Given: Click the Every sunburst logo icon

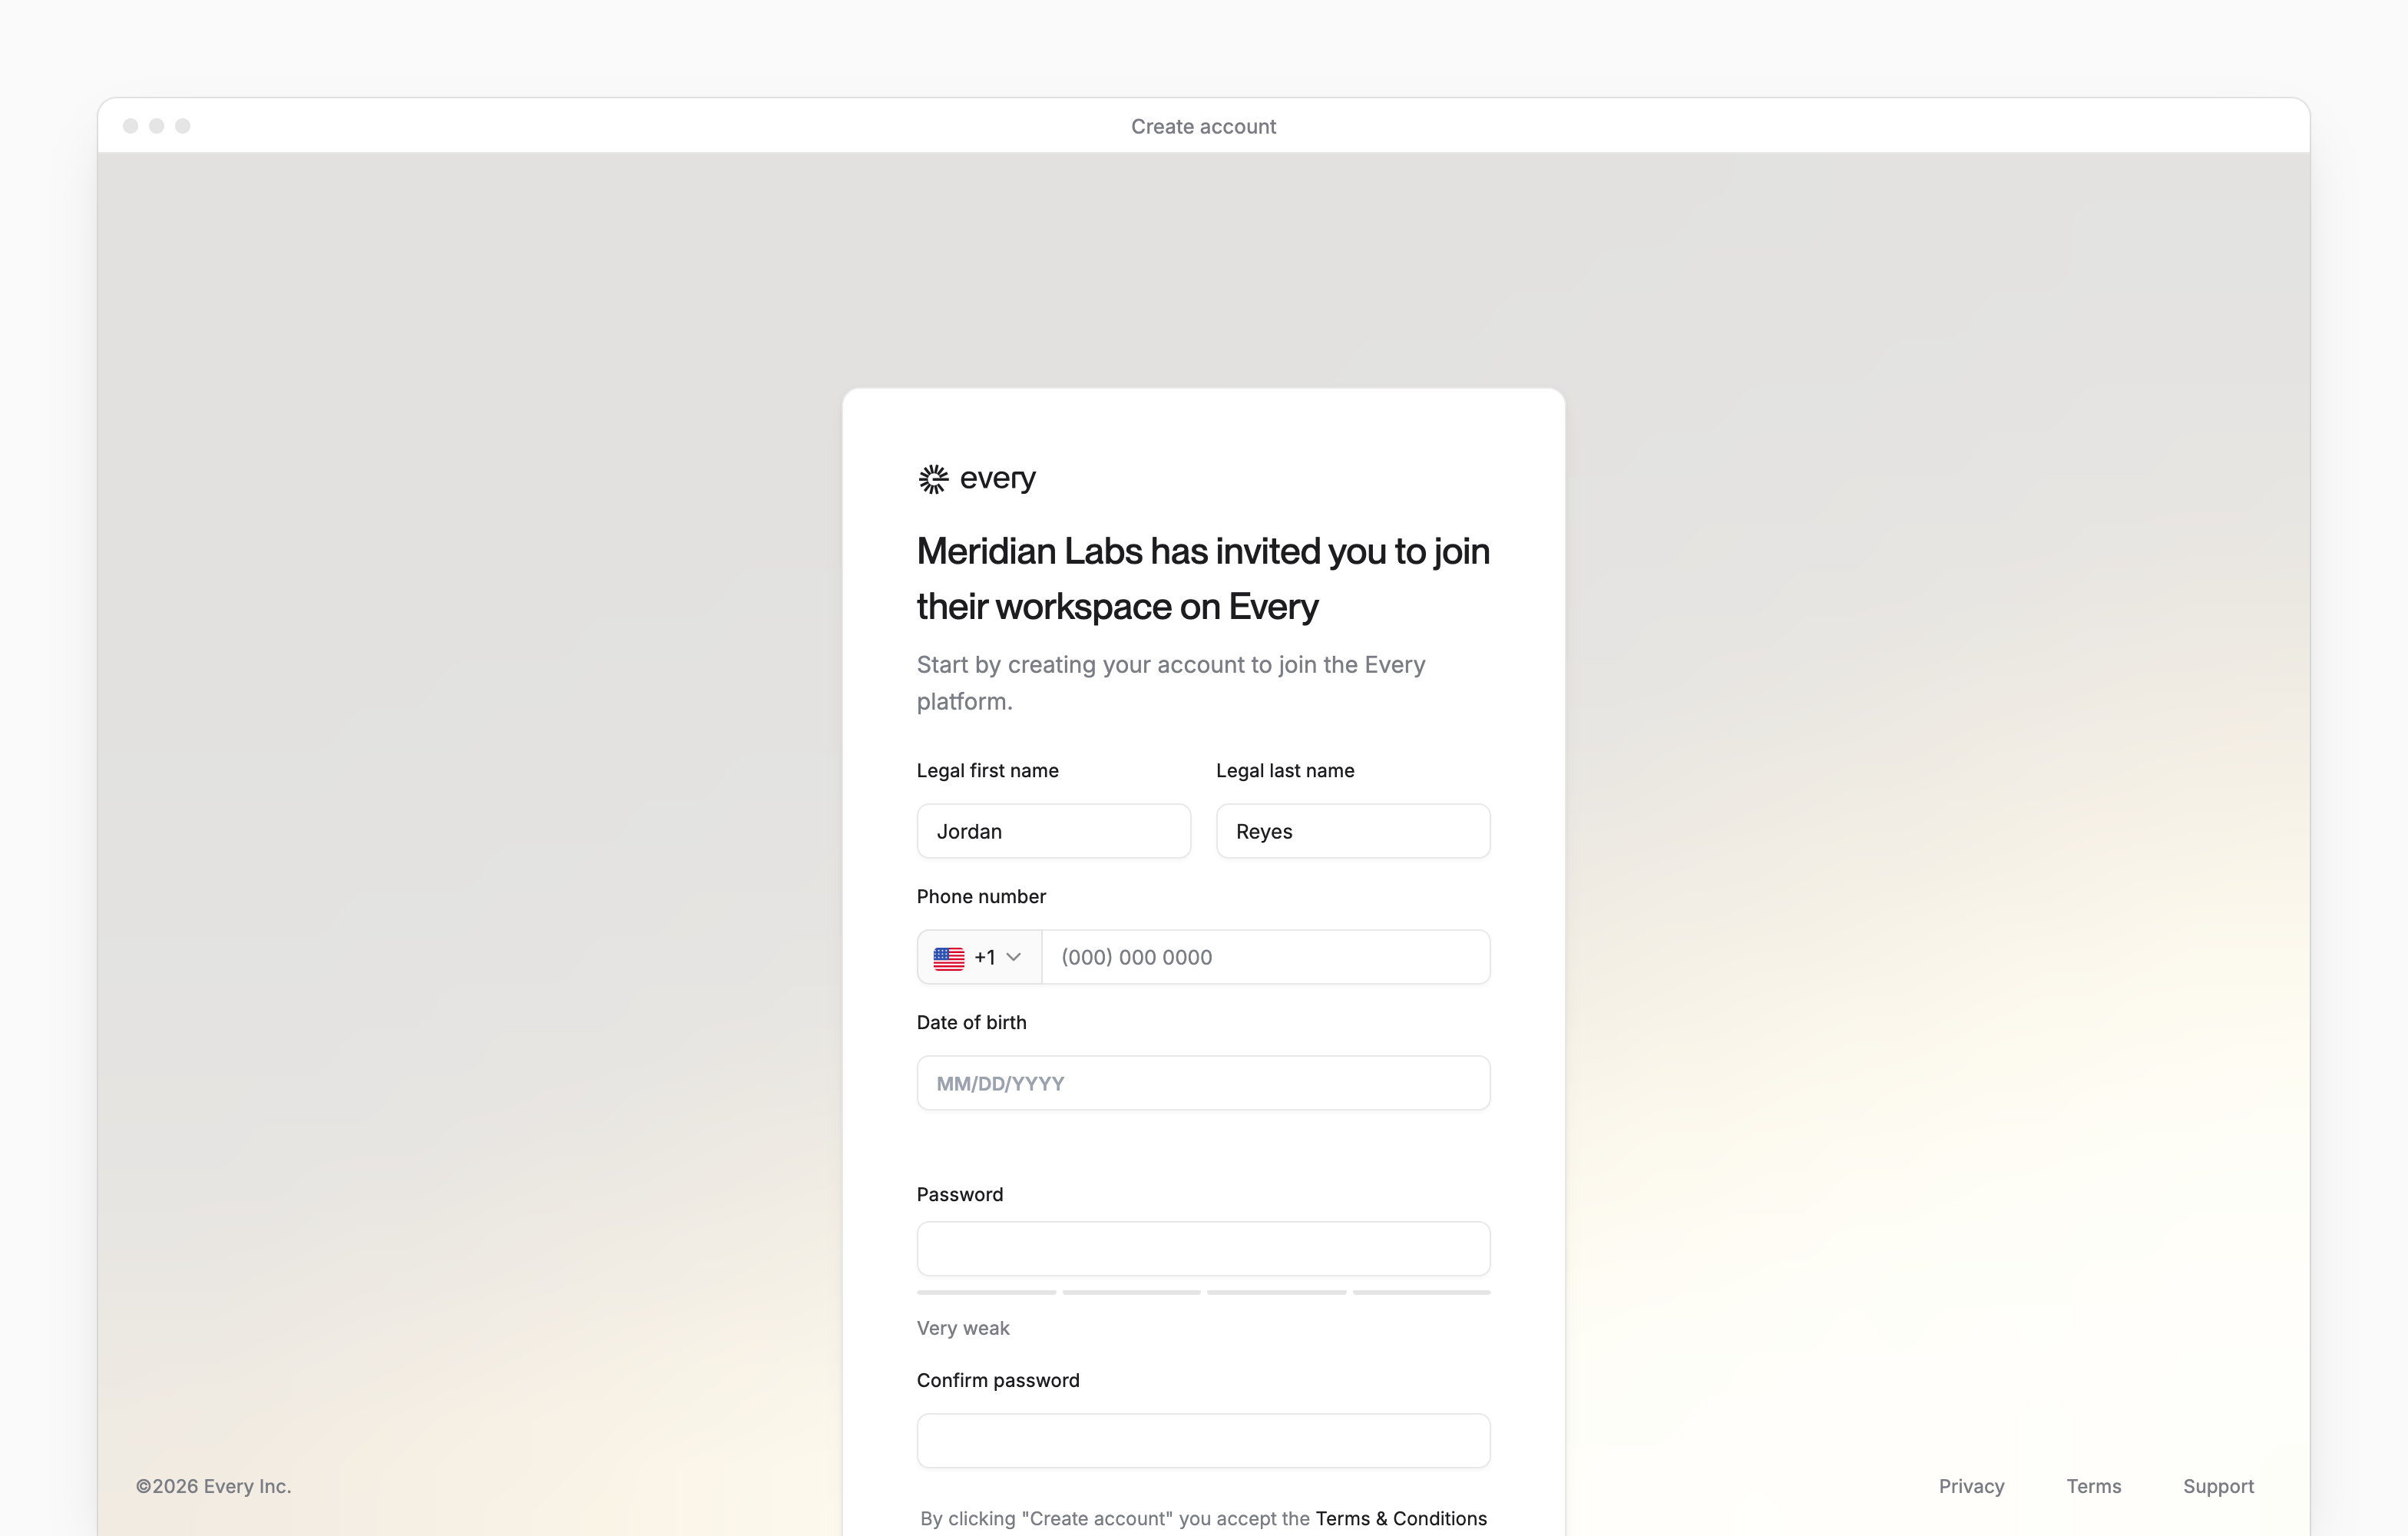Looking at the screenshot, I should [x=933, y=479].
